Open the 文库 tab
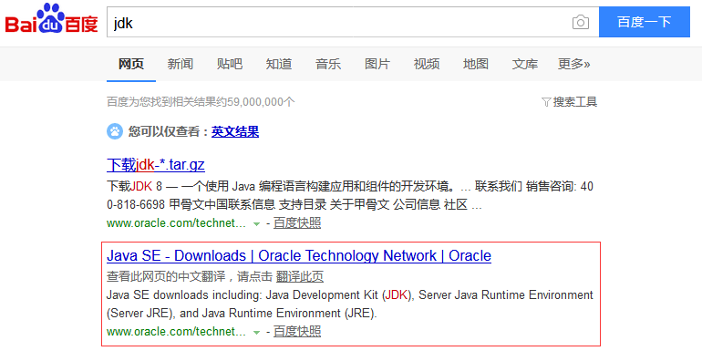Screen dimensions: 702x351 pos(525,64)
